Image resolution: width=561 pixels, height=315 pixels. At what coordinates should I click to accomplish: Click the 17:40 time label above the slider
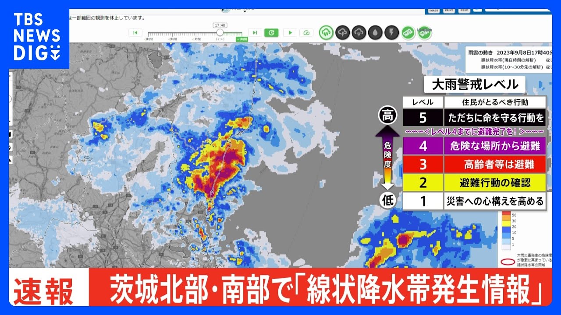(220, 25)
